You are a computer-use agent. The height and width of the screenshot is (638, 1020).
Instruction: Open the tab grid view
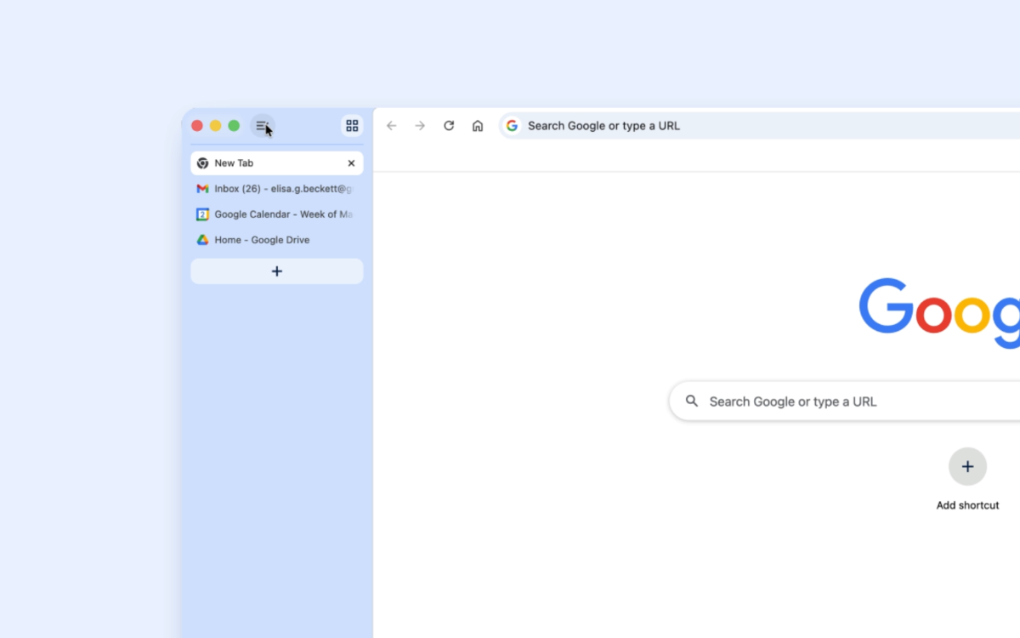352,125
